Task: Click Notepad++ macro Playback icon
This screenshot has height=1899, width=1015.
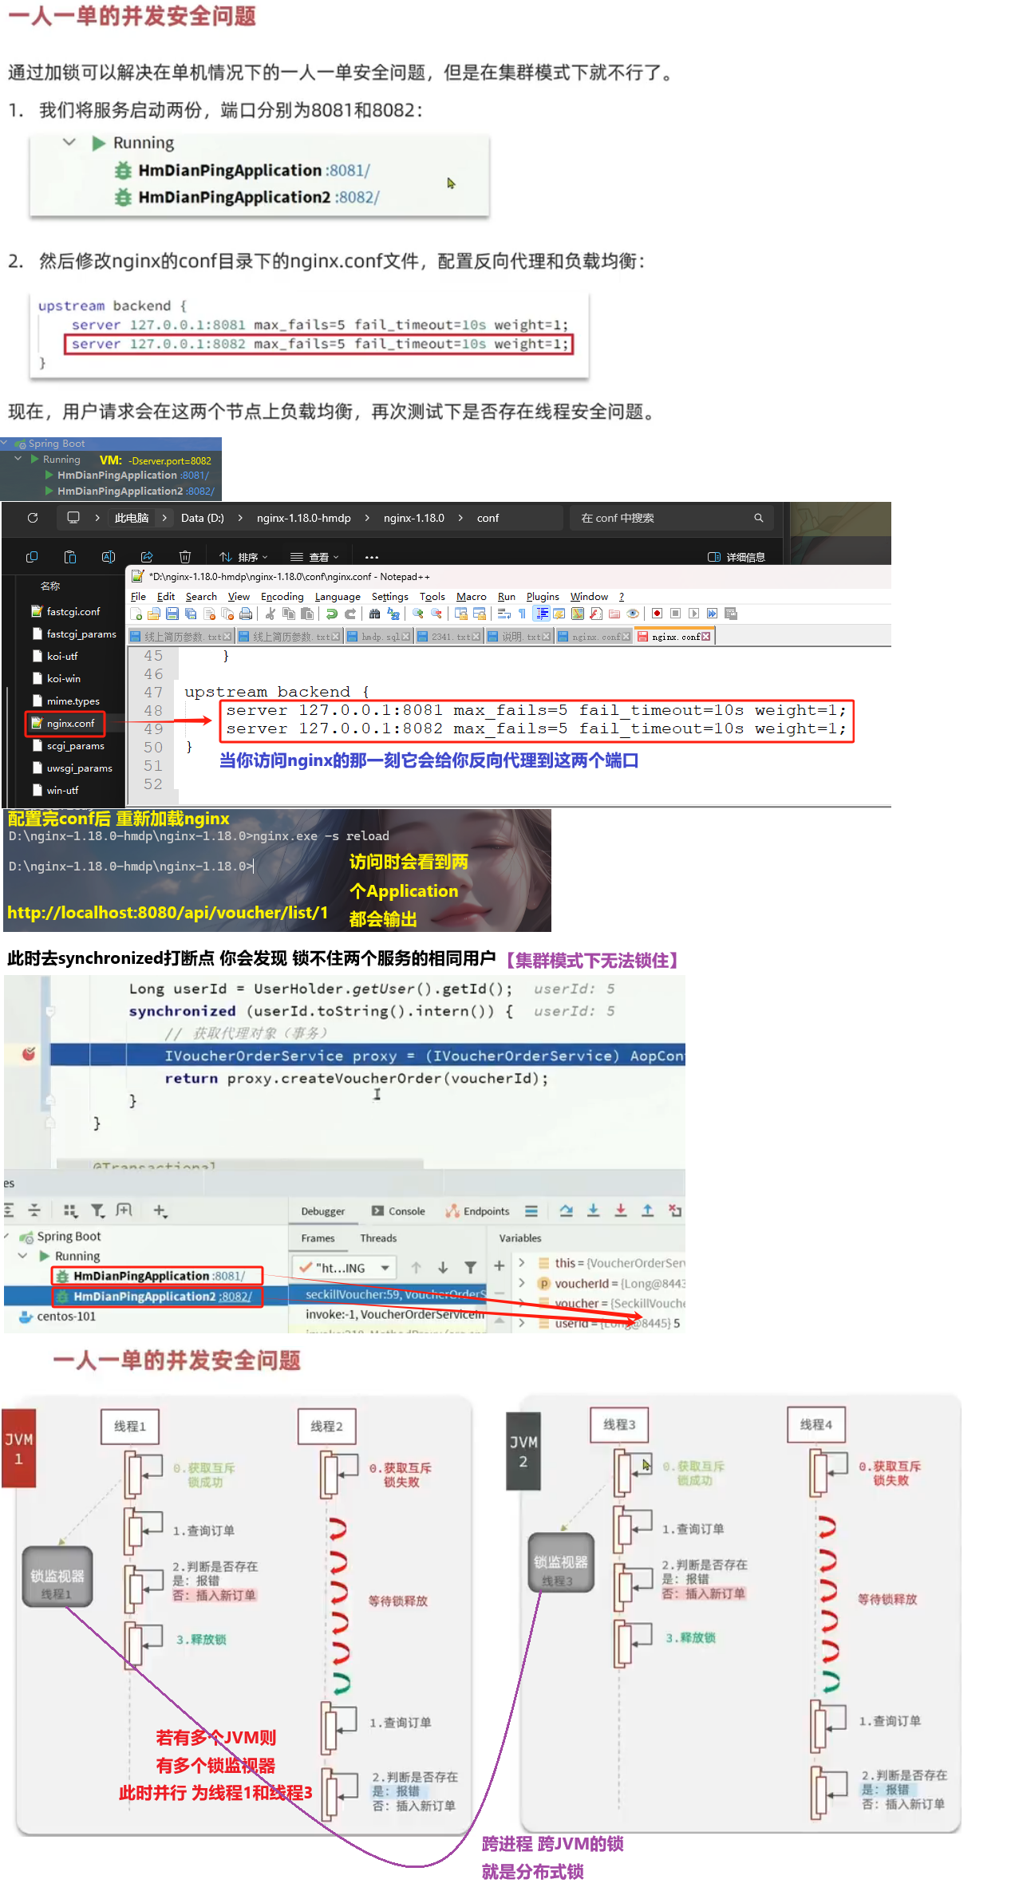Action: (x=693, y=614)
